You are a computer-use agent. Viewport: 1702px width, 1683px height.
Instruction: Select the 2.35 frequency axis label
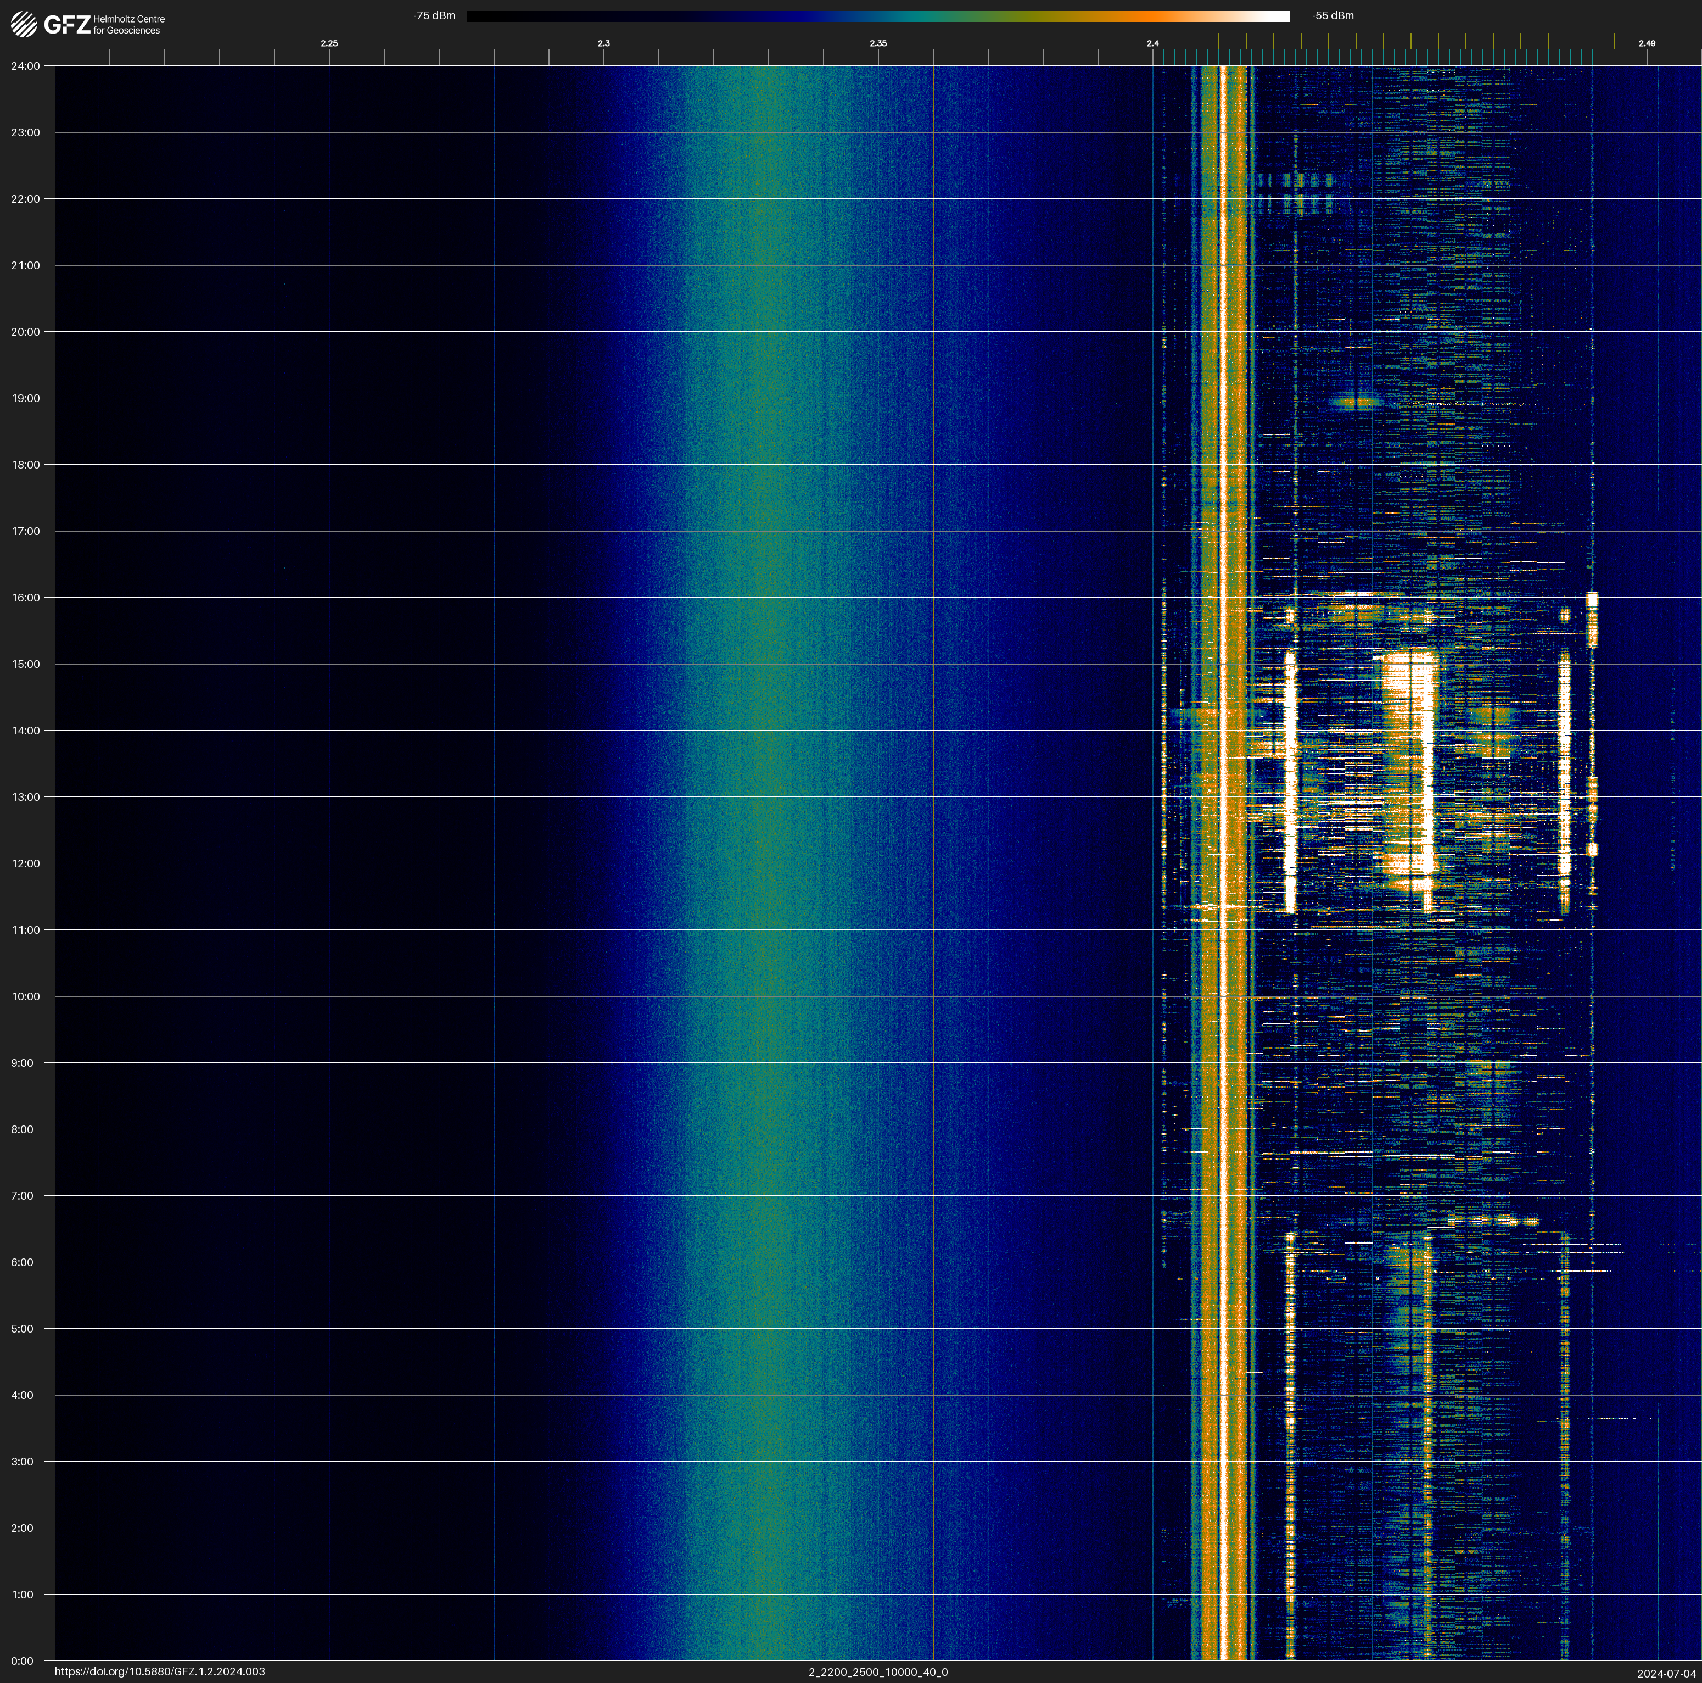[877, 43]
